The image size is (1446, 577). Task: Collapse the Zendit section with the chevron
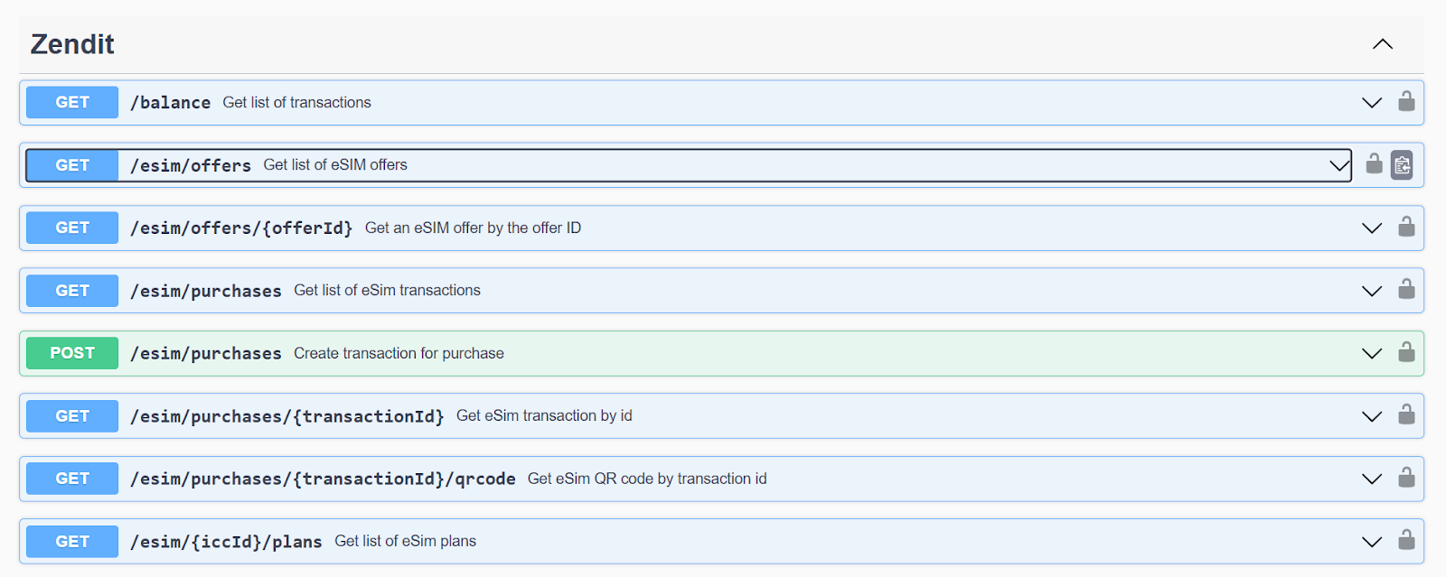coord(1383,44)
